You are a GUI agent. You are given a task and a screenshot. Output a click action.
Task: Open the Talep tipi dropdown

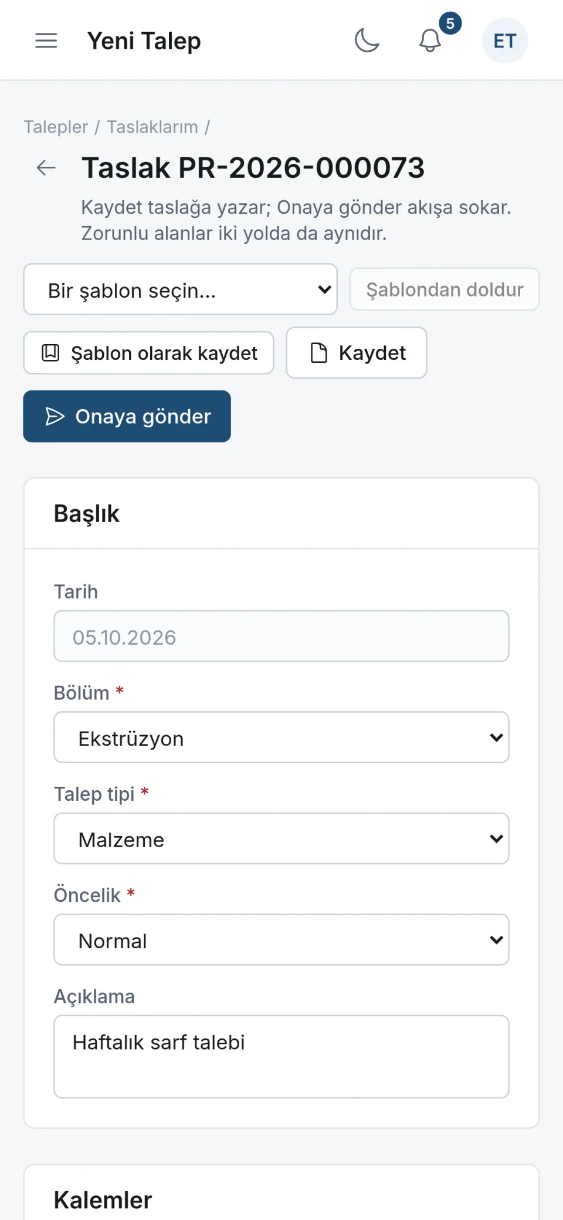281,838
